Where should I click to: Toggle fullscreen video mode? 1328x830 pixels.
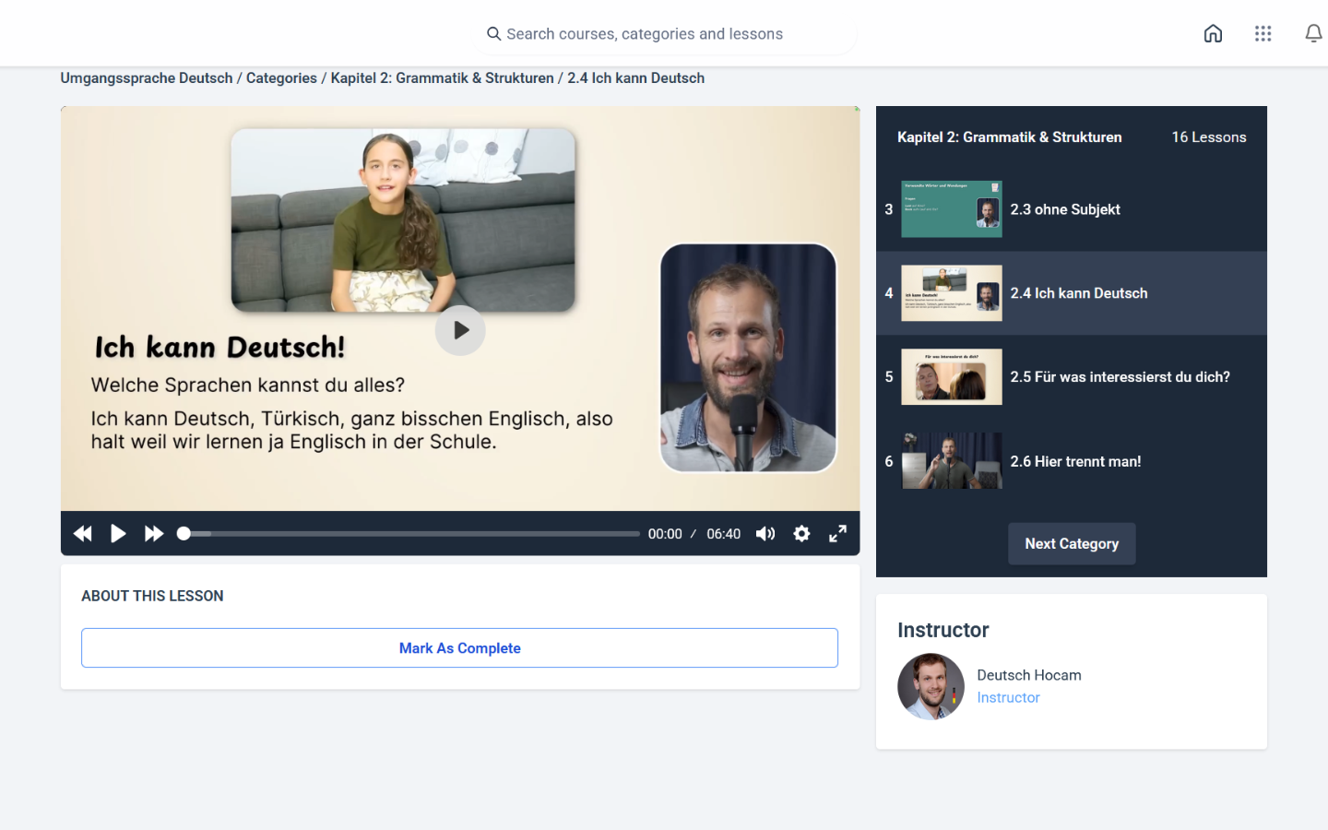click(x=837, y=534)
